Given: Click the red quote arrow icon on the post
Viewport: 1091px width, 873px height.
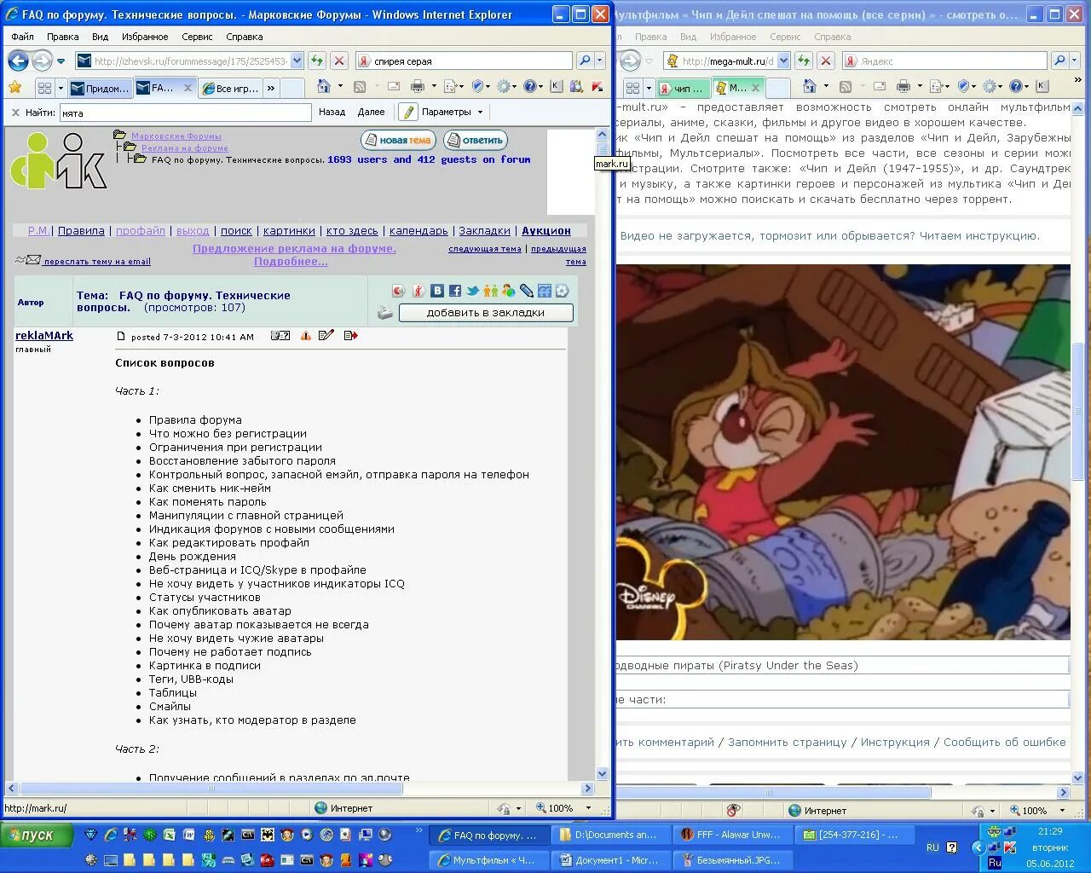Looking at the screenshot, I should pyautogui.click(x=350, y=336).
